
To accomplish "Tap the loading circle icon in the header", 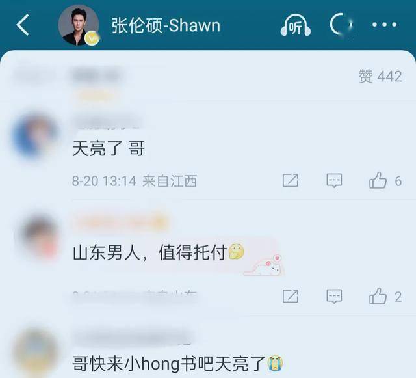I will (342, 25).
